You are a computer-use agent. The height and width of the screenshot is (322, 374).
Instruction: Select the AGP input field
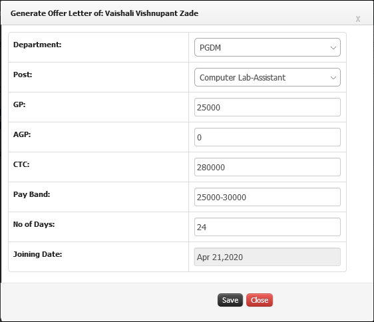click(x=268, y=137)
